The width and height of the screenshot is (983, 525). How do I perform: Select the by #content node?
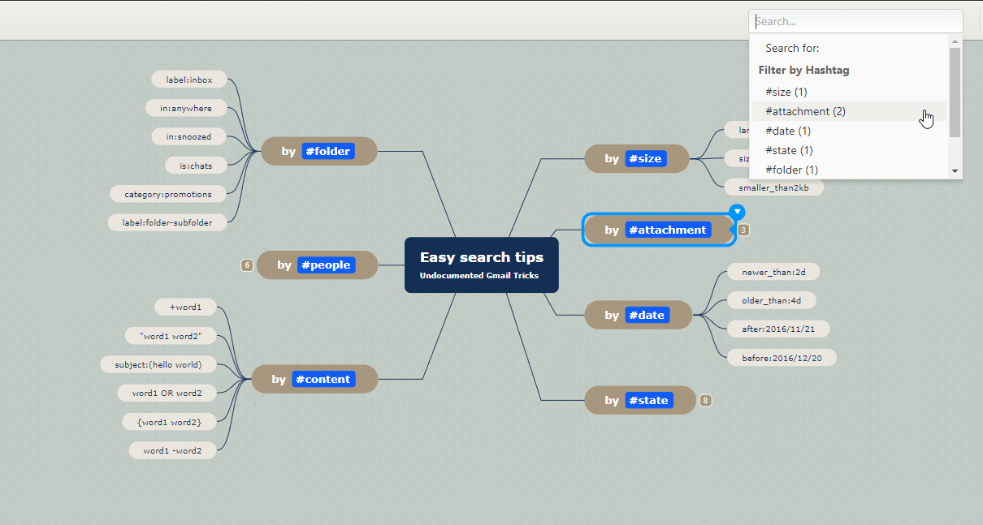point(314,379)
